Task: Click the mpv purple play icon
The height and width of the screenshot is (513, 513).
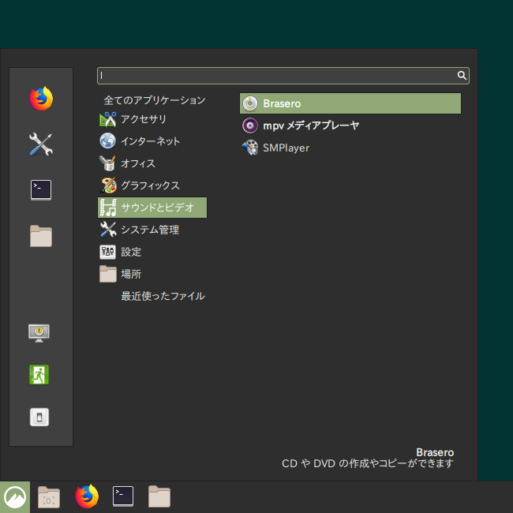Action: (250, 125)
